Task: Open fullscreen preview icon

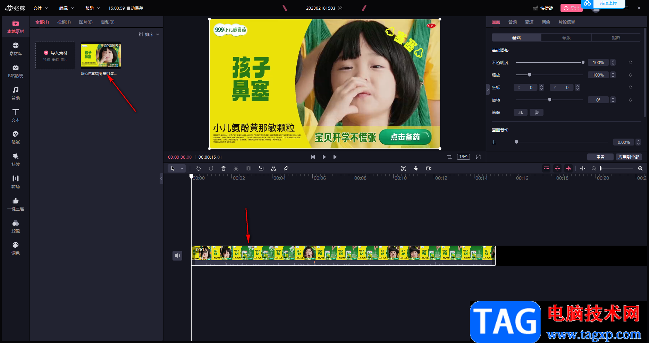Action: click(x=478, y=157)
